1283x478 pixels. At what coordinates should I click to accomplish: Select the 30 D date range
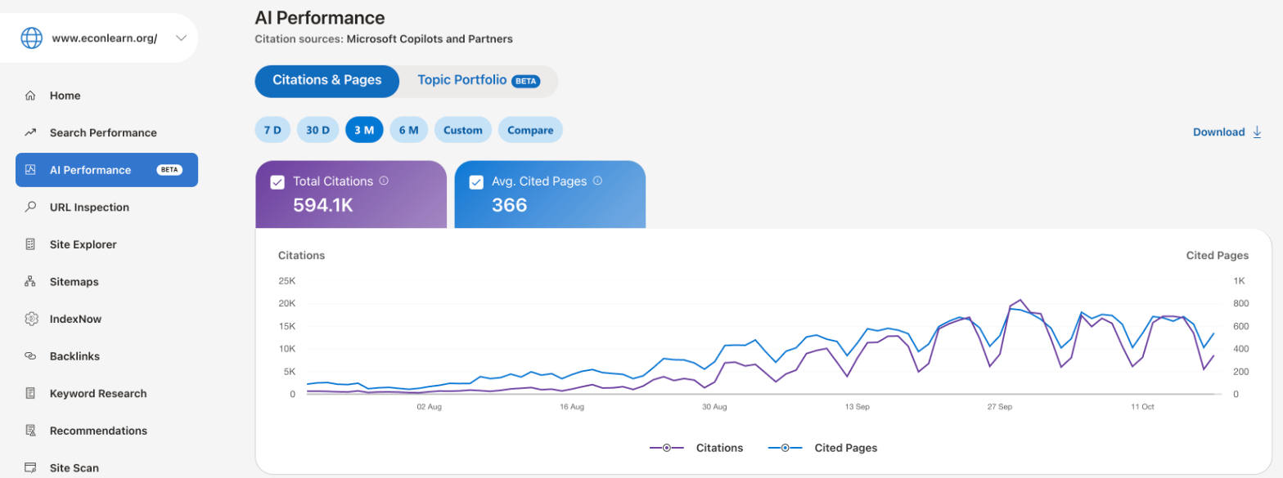click(318, 130)
